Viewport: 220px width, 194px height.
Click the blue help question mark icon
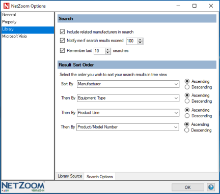tap(211, 187)
